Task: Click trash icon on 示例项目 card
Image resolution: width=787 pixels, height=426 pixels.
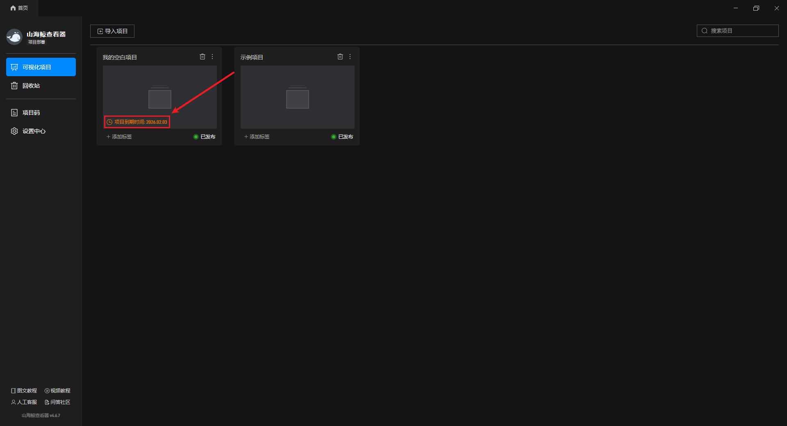Action: coord(340,57)
